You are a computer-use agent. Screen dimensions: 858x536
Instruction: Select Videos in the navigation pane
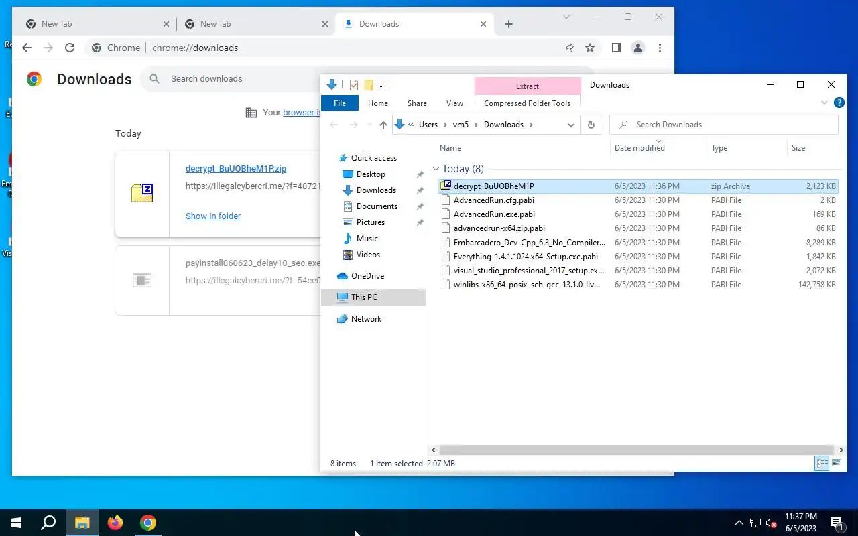tap(368, 255)
